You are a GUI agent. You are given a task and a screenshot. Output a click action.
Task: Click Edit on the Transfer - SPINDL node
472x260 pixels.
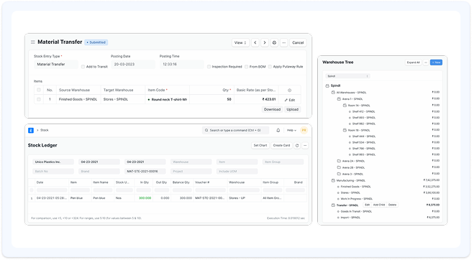(367, 205)
